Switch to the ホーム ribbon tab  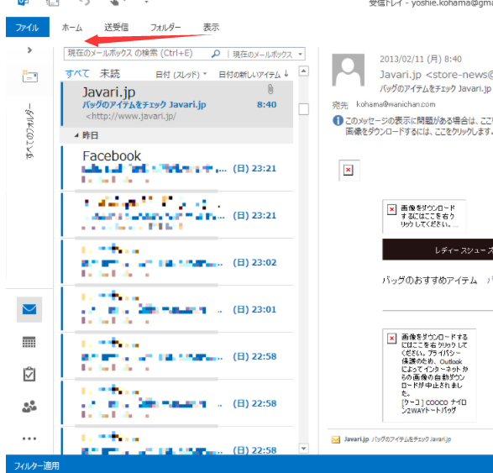72,28
